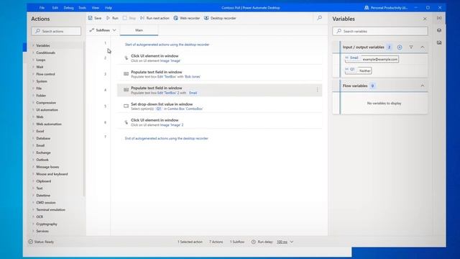Expand the Clipboard action group
Screen dimensions: 460x259
click(33, 181)
